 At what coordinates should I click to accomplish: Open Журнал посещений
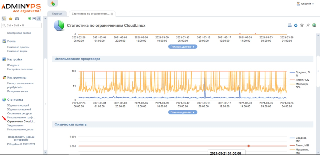click(x=19, y=109)
